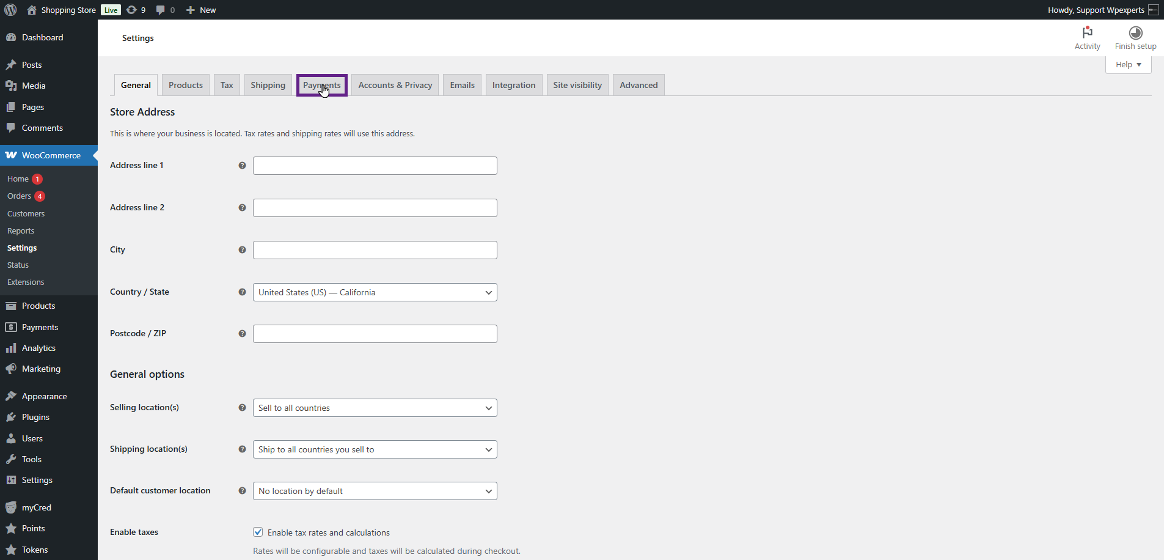Click help tooltip icon for Address line 1

coord(242,166)
